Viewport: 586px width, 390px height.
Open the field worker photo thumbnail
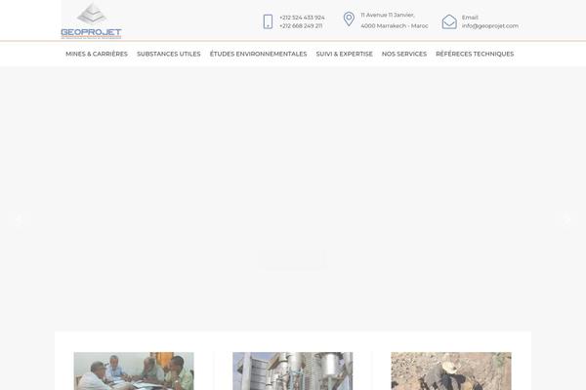(x=451, y=370)
